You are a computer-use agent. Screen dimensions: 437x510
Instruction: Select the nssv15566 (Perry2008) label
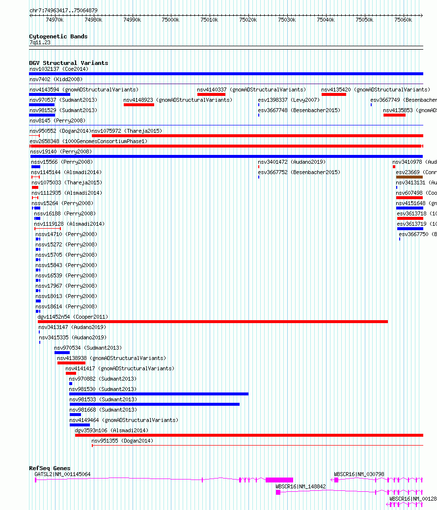click(62, 162)
